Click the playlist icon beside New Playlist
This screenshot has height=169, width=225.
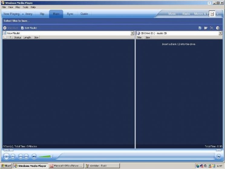(x=5, y=33)
